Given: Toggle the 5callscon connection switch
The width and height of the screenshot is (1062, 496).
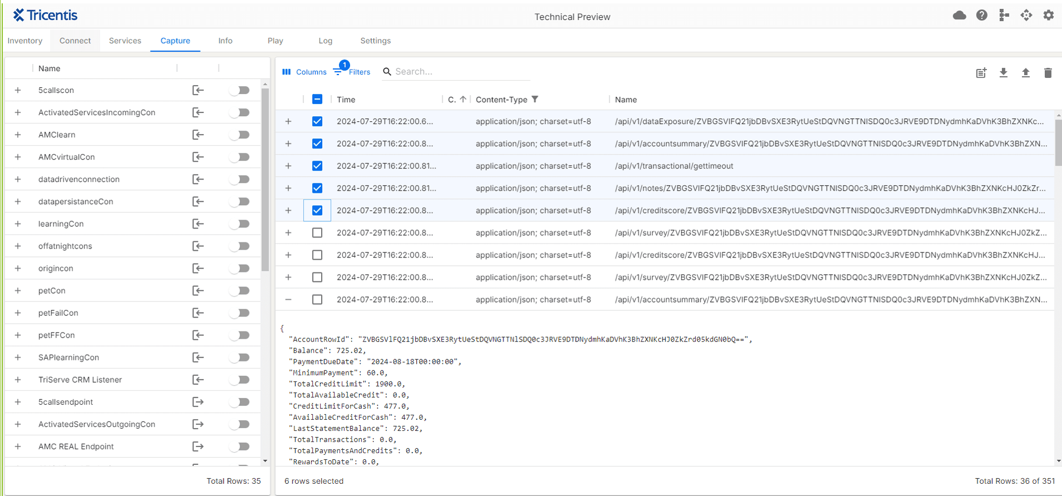Looking at the screenshot, I should (240, 90).
